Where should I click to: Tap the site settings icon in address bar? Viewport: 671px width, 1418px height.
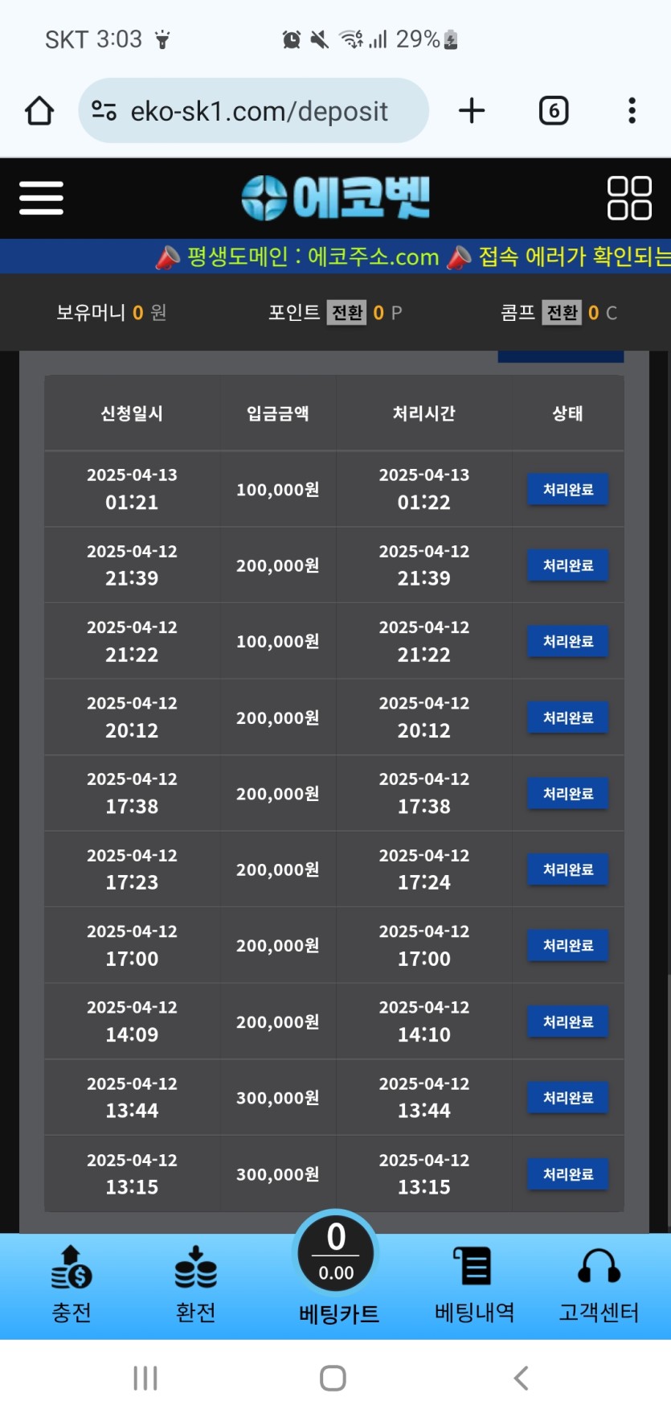coord(104,111)
